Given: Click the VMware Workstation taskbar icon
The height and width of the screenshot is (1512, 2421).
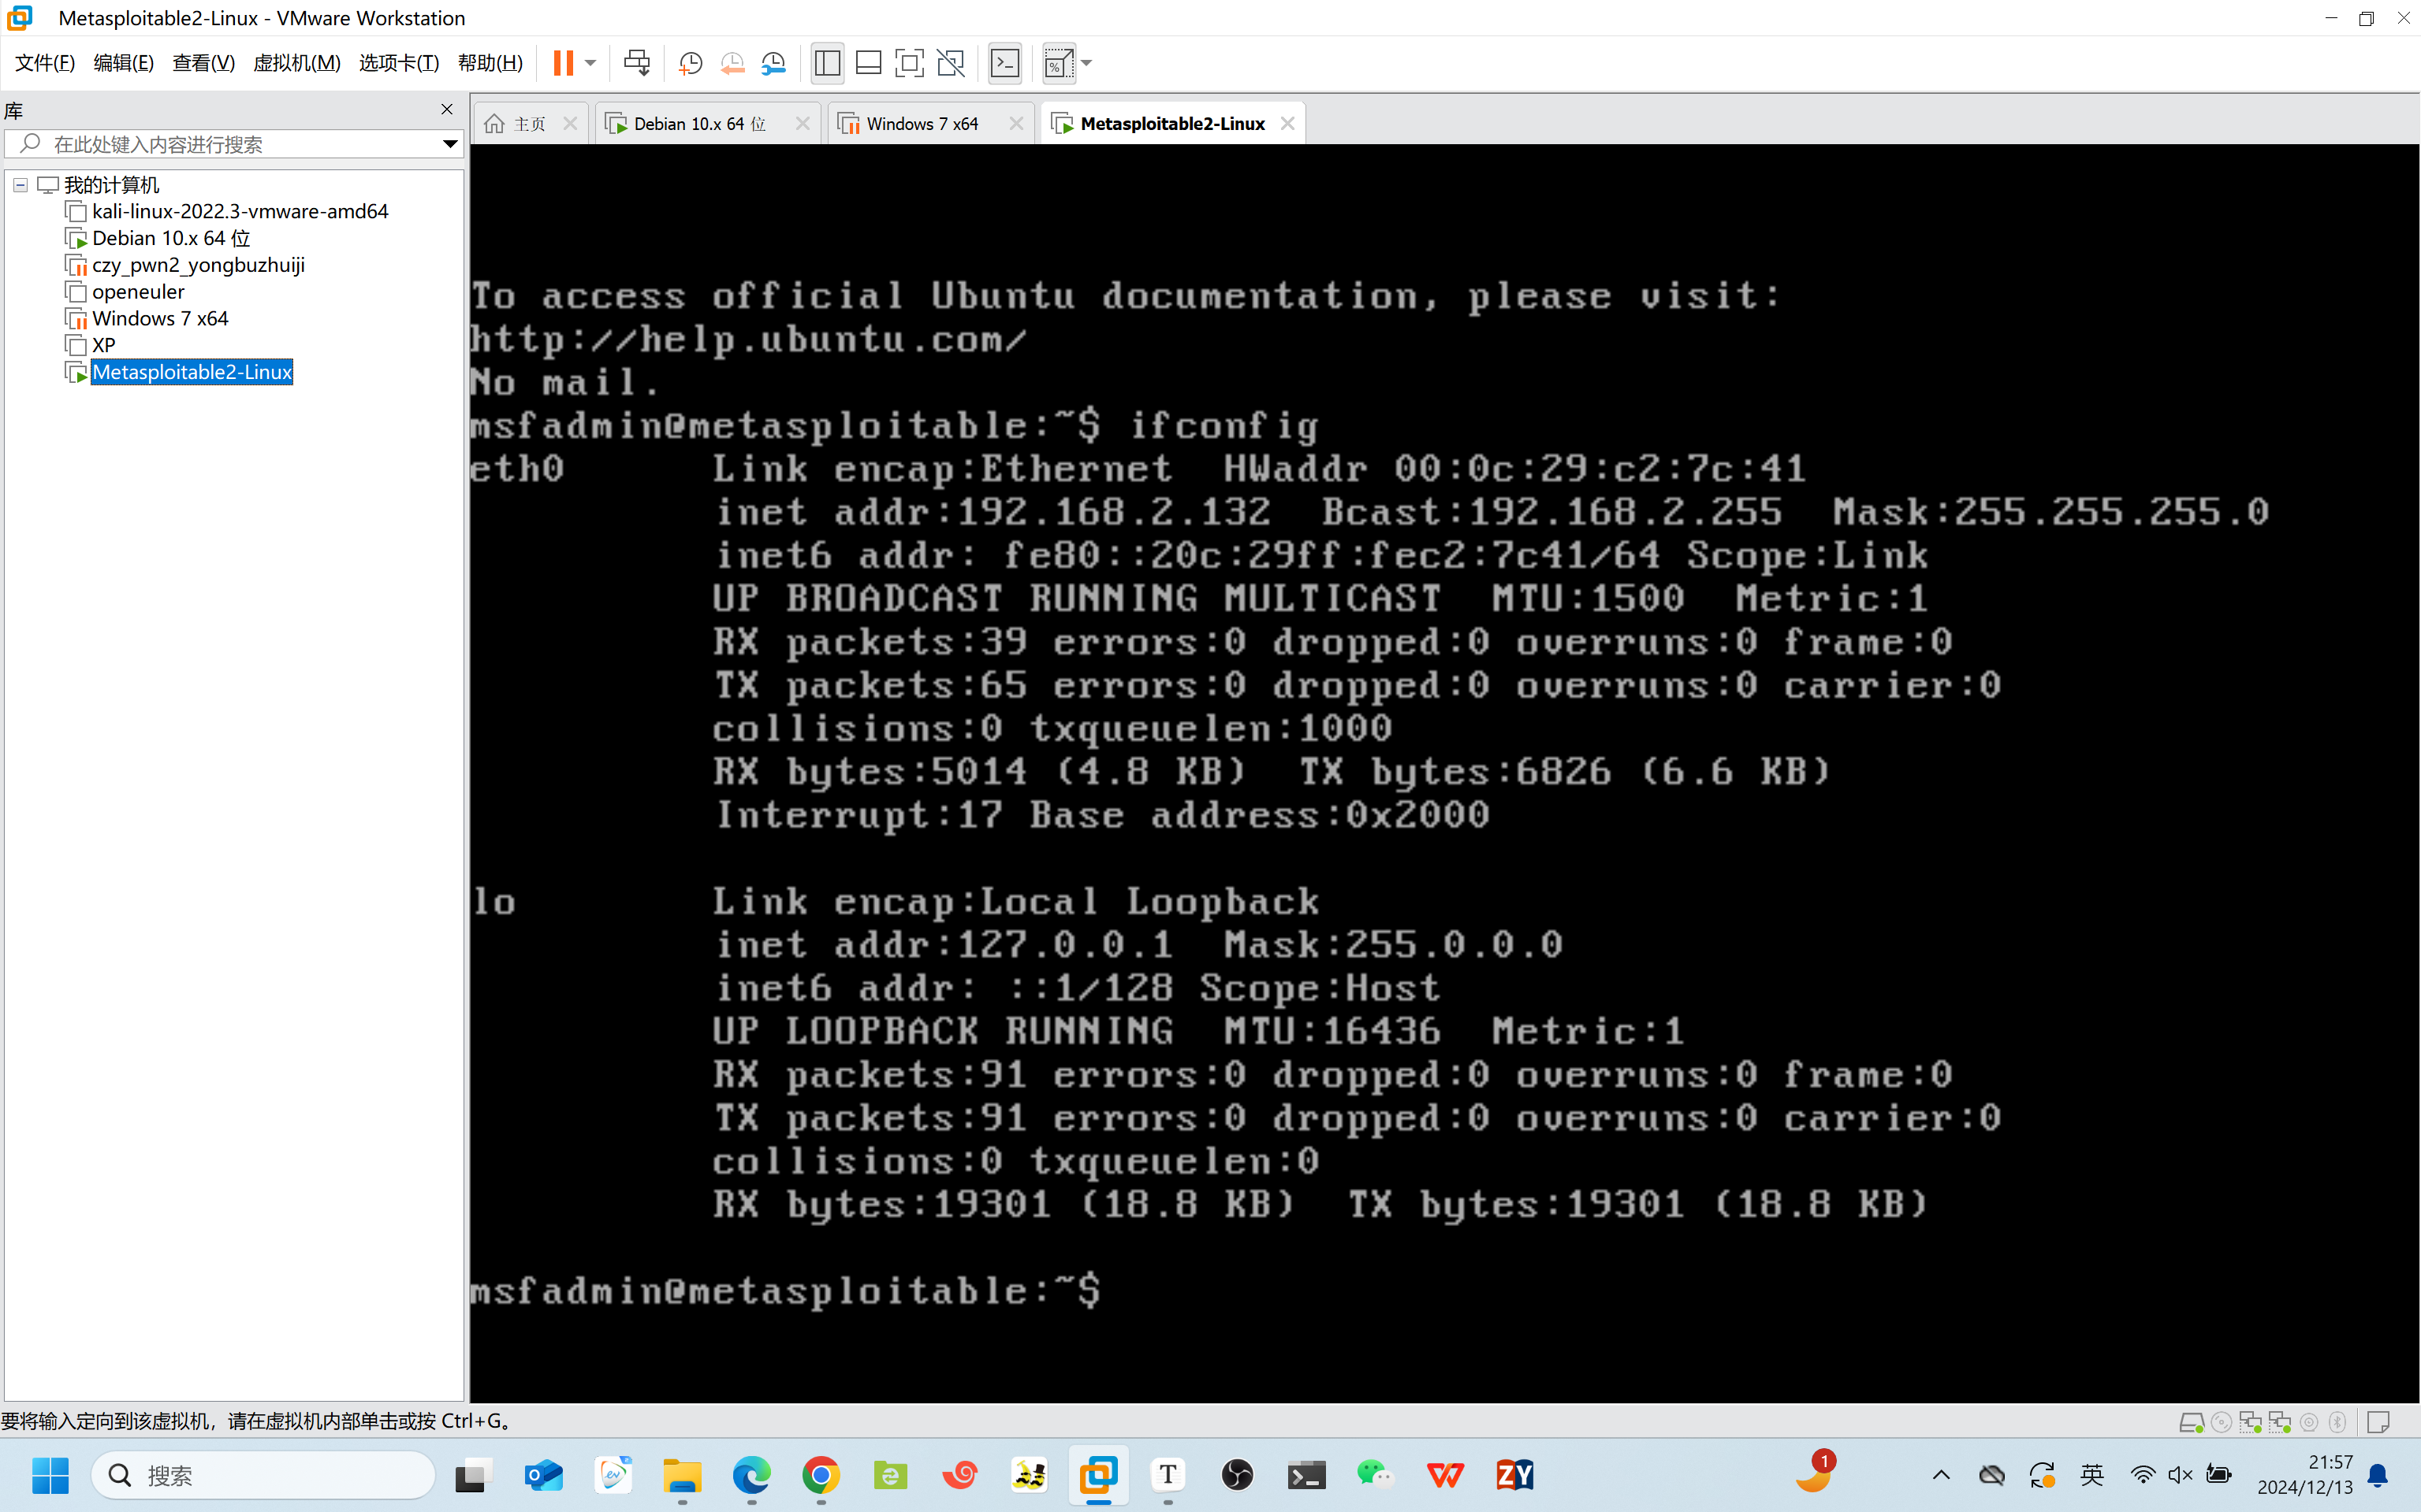Looking at the screenshot, I should click(1098, 1474).
